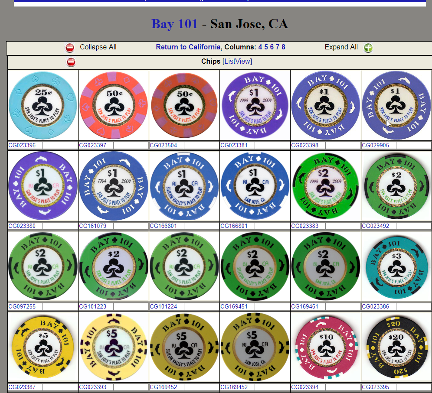Open the CG029905 catalog link

(x=375, y=145)
